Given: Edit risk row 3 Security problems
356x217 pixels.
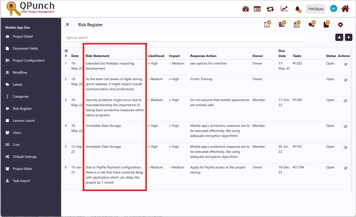Looking at the screenshot, I should pos(345,101).
